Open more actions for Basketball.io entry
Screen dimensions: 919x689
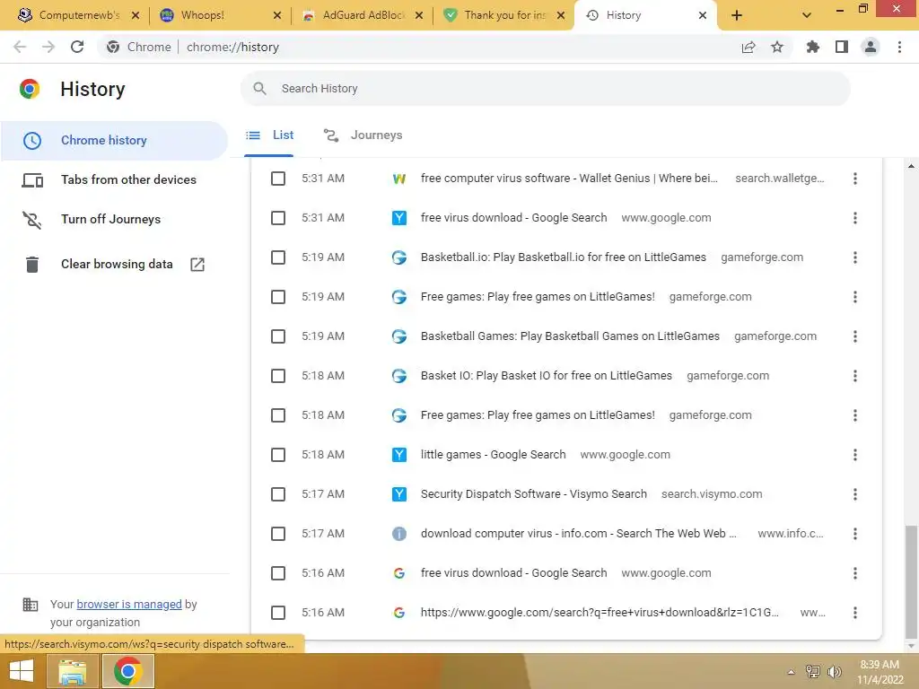(855, 257)
